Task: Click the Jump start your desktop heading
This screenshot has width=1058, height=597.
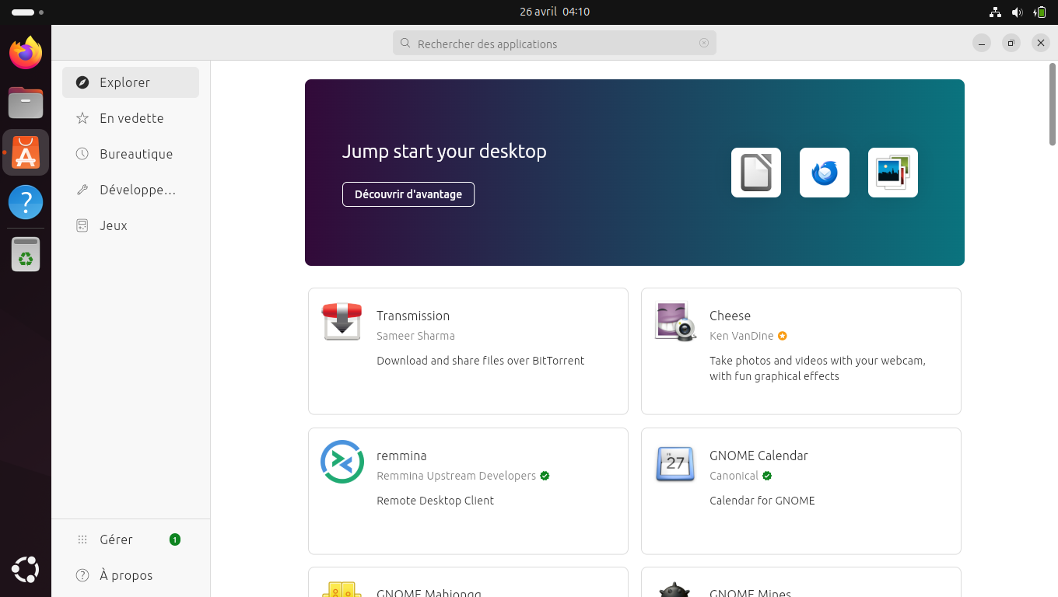Action: click(x=444, y=151)
